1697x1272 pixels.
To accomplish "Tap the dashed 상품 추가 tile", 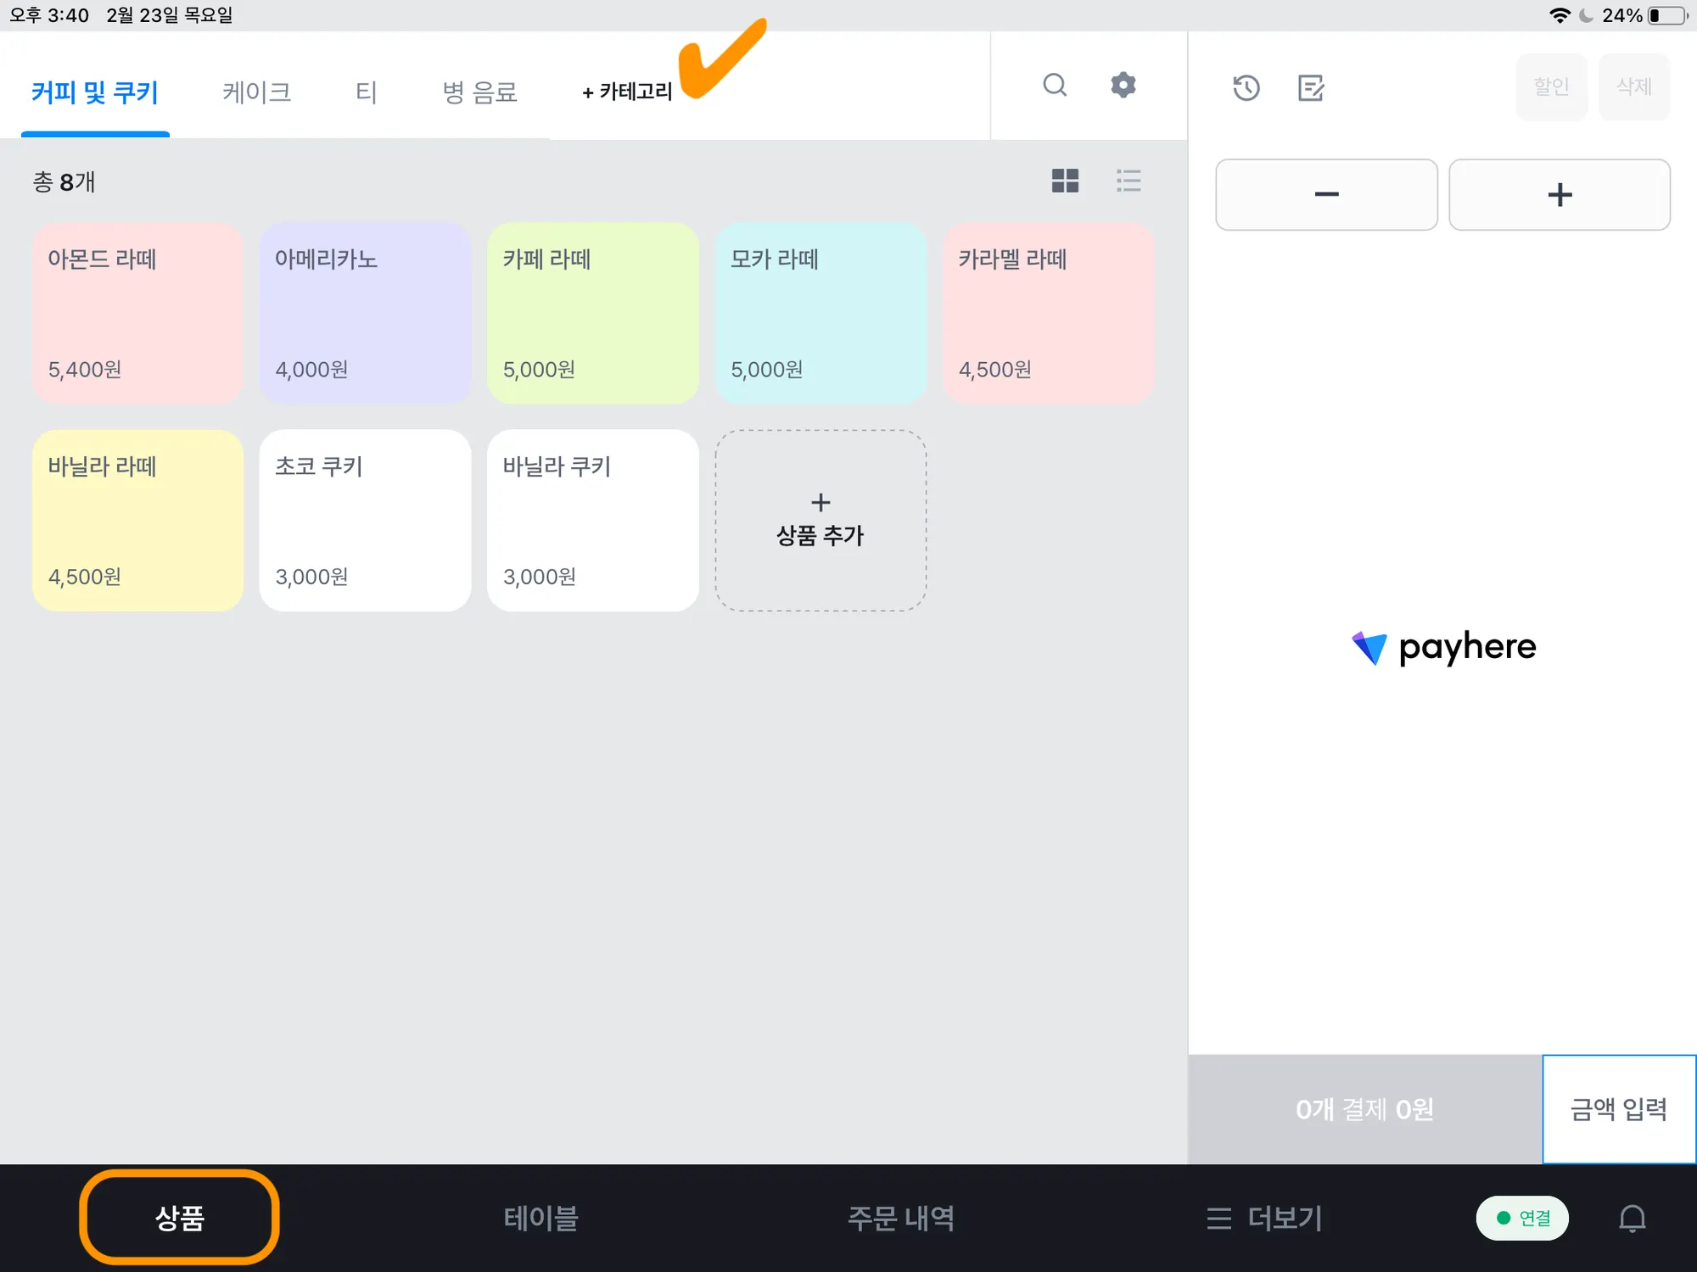I will click(x=820, y=520).
